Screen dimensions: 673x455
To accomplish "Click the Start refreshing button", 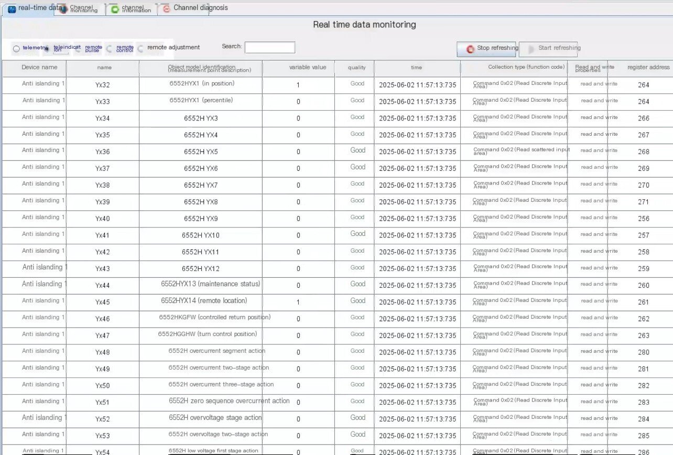I will tap(548, 49).
